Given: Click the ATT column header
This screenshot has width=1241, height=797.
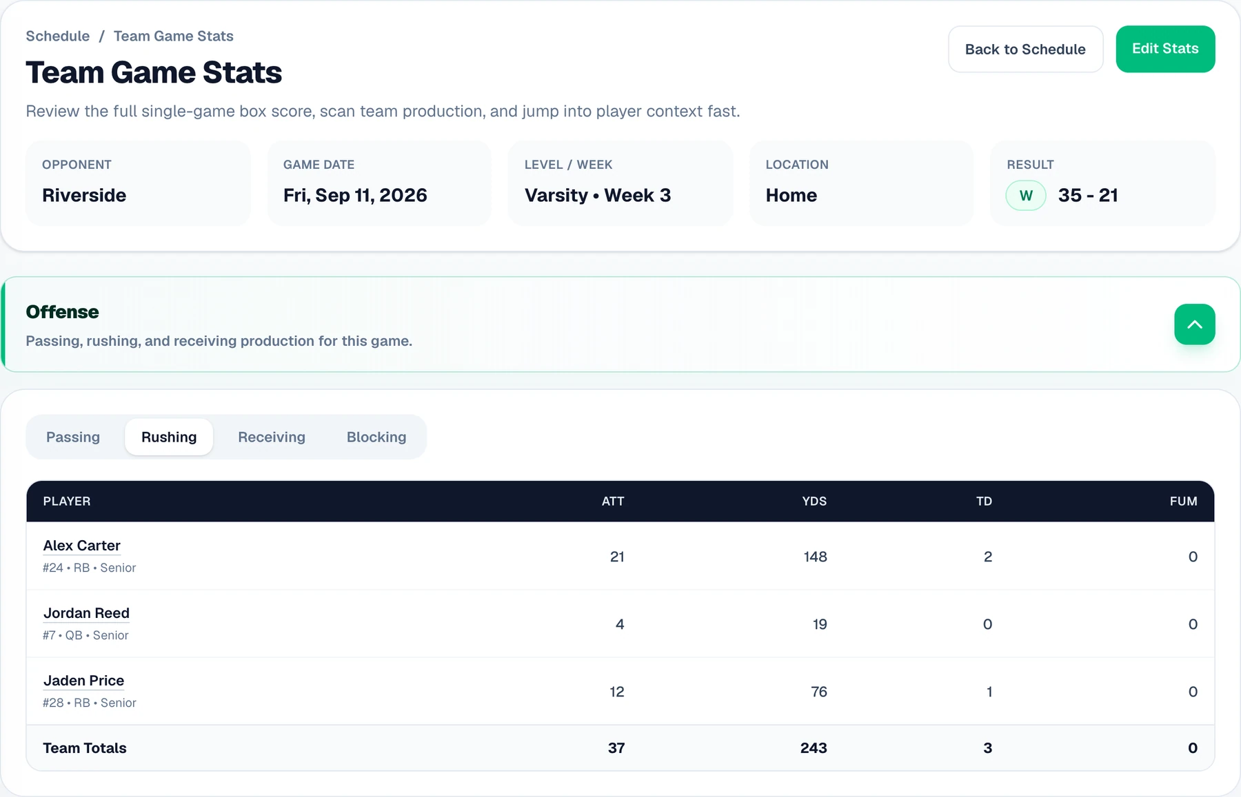Looking at the screenshot, I should 613,501.
